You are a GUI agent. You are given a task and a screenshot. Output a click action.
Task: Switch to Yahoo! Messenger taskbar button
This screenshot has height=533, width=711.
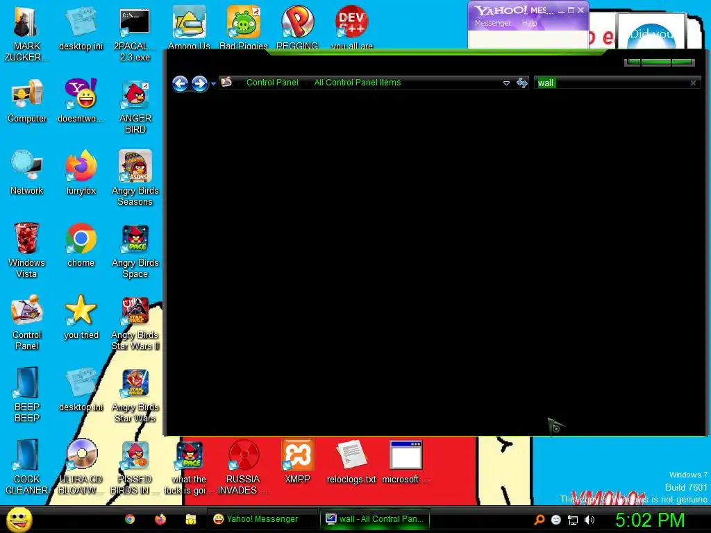point(262,519)
